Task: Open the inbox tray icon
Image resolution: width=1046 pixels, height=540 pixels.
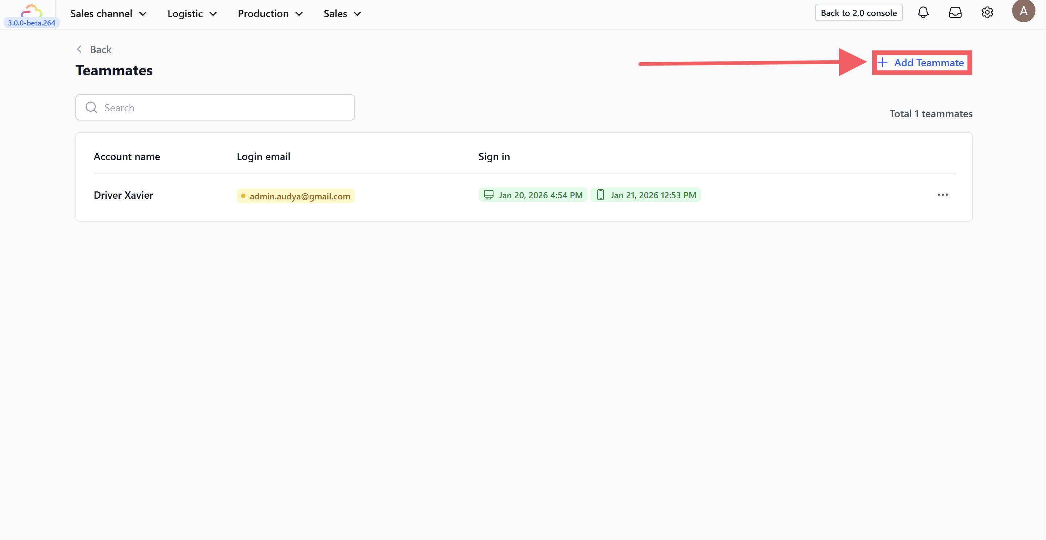Action: click(x=955, y=13)
